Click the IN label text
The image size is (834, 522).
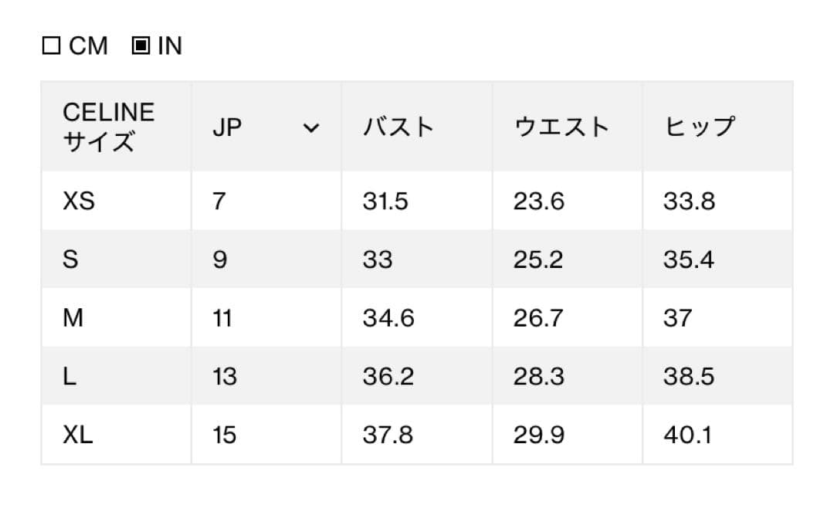coord(169,46)
